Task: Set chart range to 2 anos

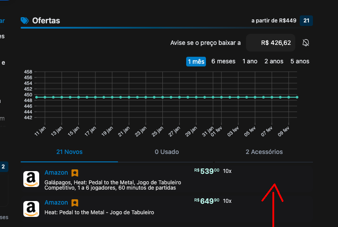Action: point(274,62)
